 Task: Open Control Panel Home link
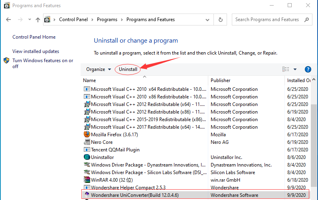point(34,37)
